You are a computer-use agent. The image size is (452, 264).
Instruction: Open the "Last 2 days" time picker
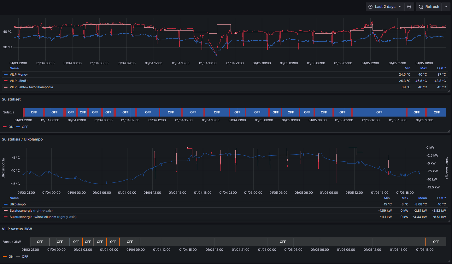coord(385,7)
